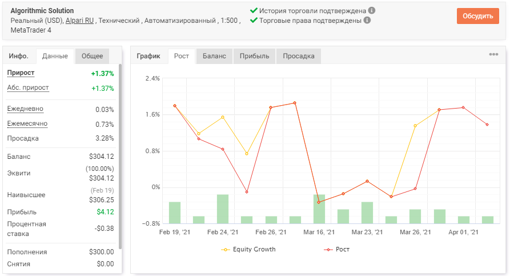Select the 'Рост' chart tab

tap(182, 56)
